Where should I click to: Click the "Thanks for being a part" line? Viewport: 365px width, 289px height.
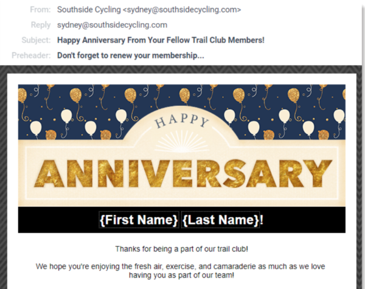click(181, 249)
